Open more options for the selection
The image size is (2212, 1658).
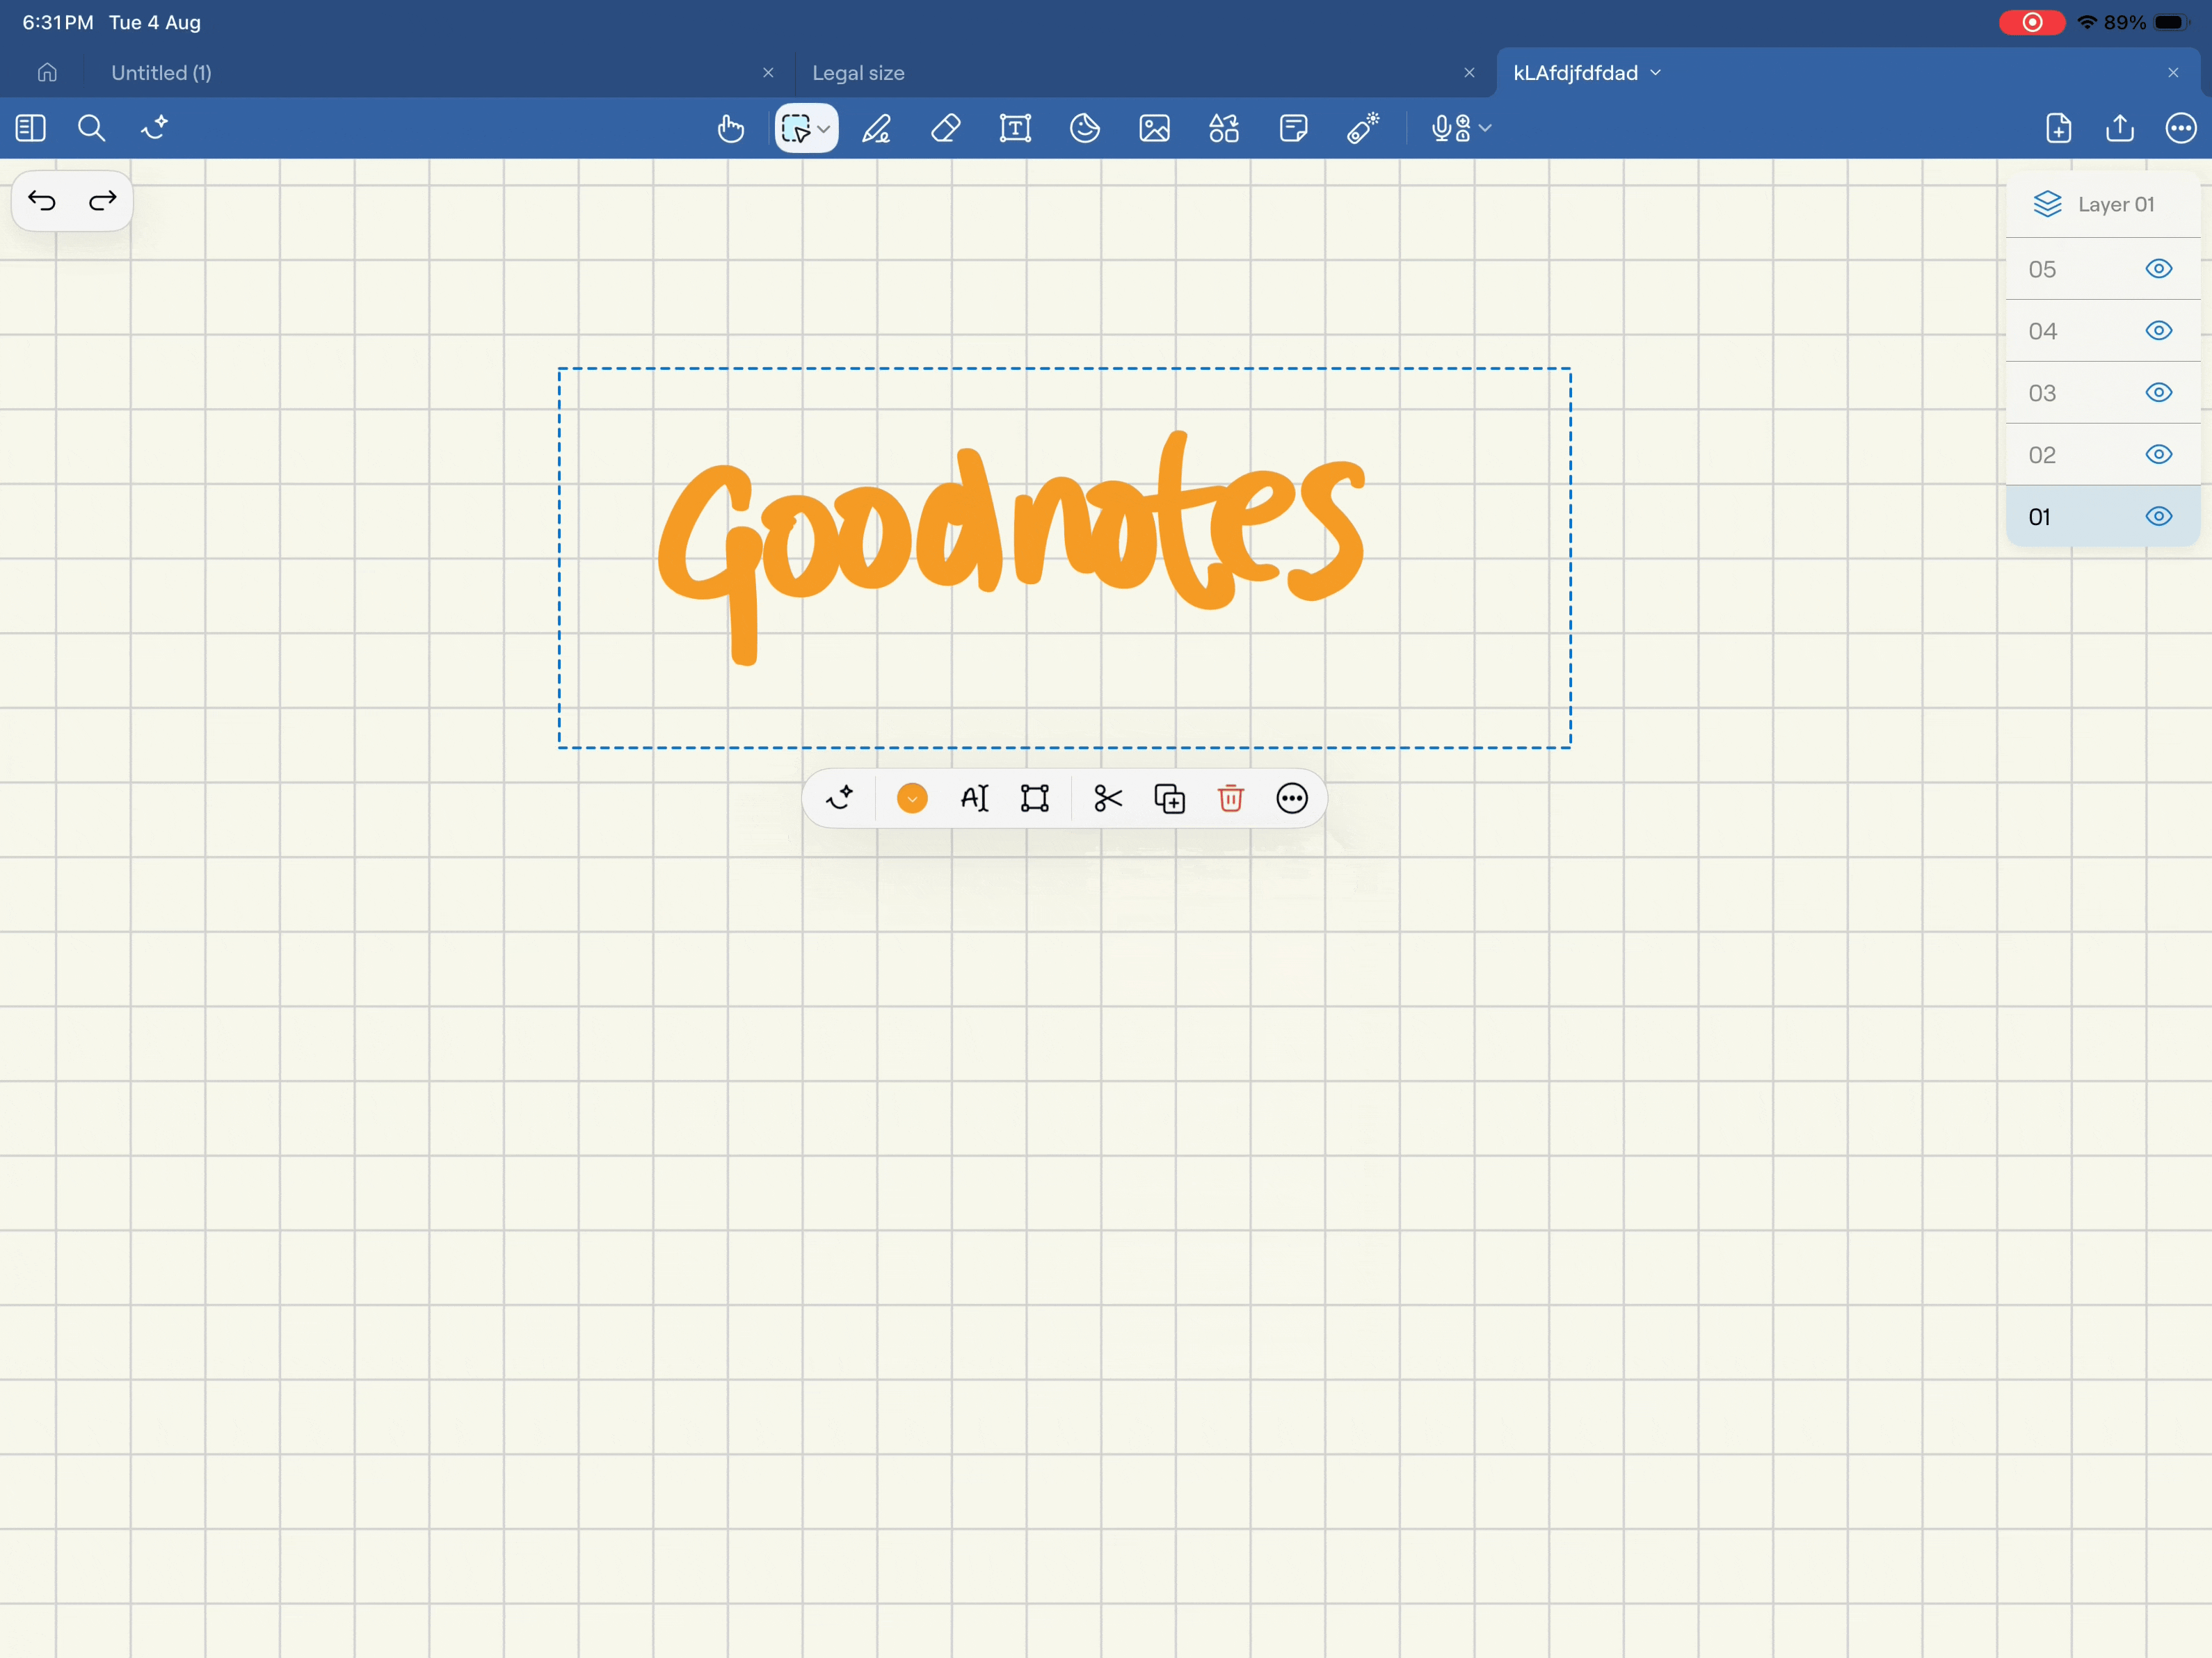coord(1292,798)
